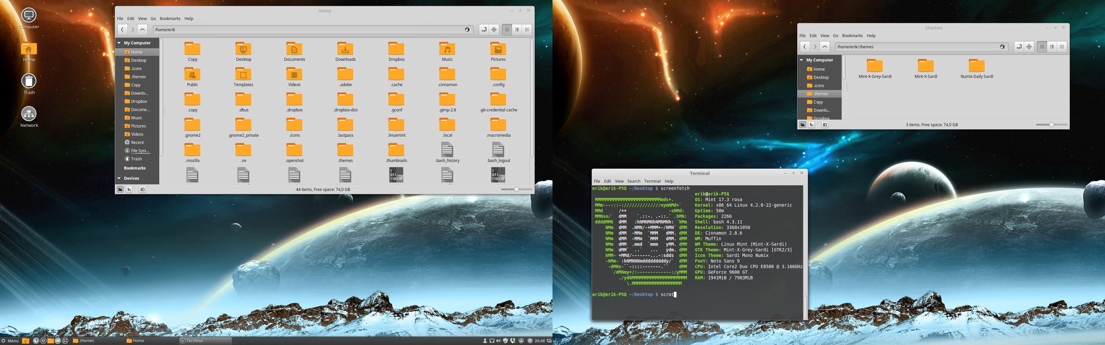This screenshot has width=1105, height=345.
Task: Switch to Home window via taskbar
Action: (151, 341)
